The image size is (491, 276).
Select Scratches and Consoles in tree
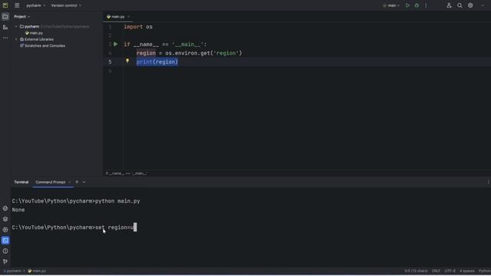point(42,46)
